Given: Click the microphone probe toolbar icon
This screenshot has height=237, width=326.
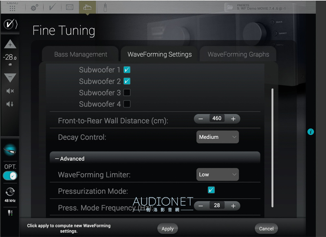Looking at the screenshot, I should tap(105, 7).
